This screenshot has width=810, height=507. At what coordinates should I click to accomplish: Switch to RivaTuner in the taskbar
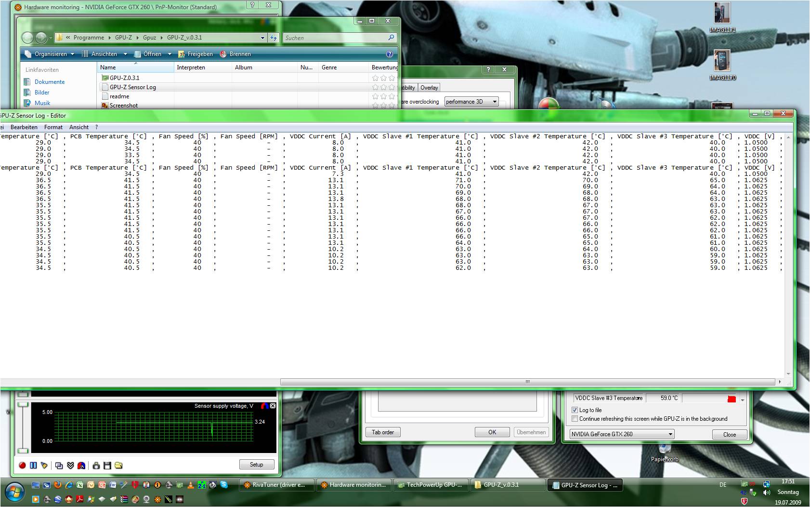pyautogui.click(x=277, y=485)
